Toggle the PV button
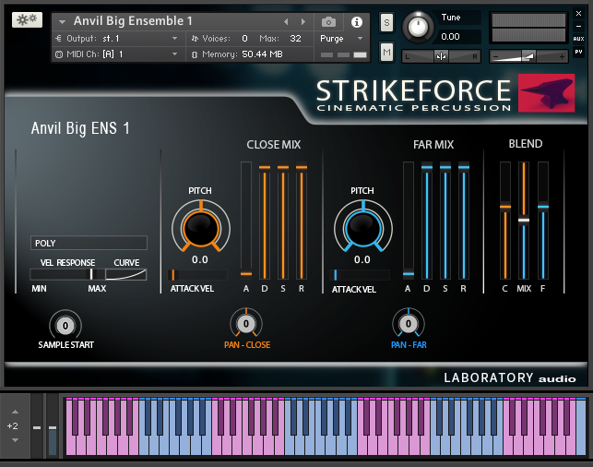Image resolution: width=593 pixels, height=467 pixels. pyautogui.click(x=578, y=52)
